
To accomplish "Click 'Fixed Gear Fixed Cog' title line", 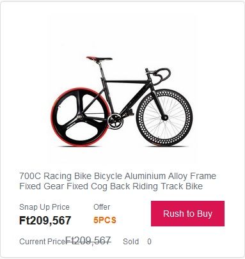I will [x=64, y=186].
